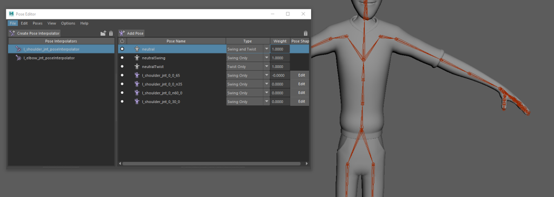Click pose icon of neutral row
Image resolution: width=554 pixels, height=197 pixels.
tap(137, 49)
